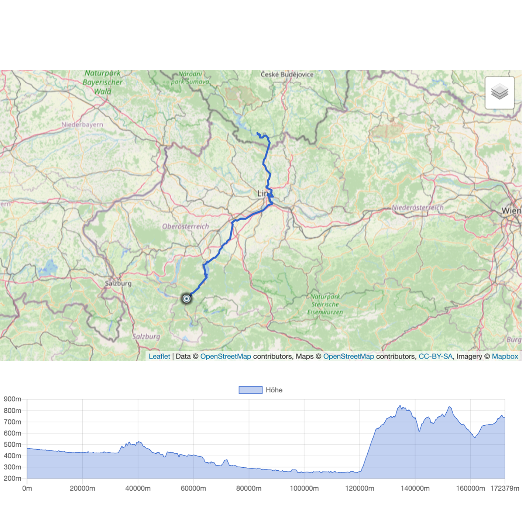Open OpenStreetMap link after 'Maps ©'
This screenshot has height=522, width=522.
pyautogui.click(x=348, y=356)
